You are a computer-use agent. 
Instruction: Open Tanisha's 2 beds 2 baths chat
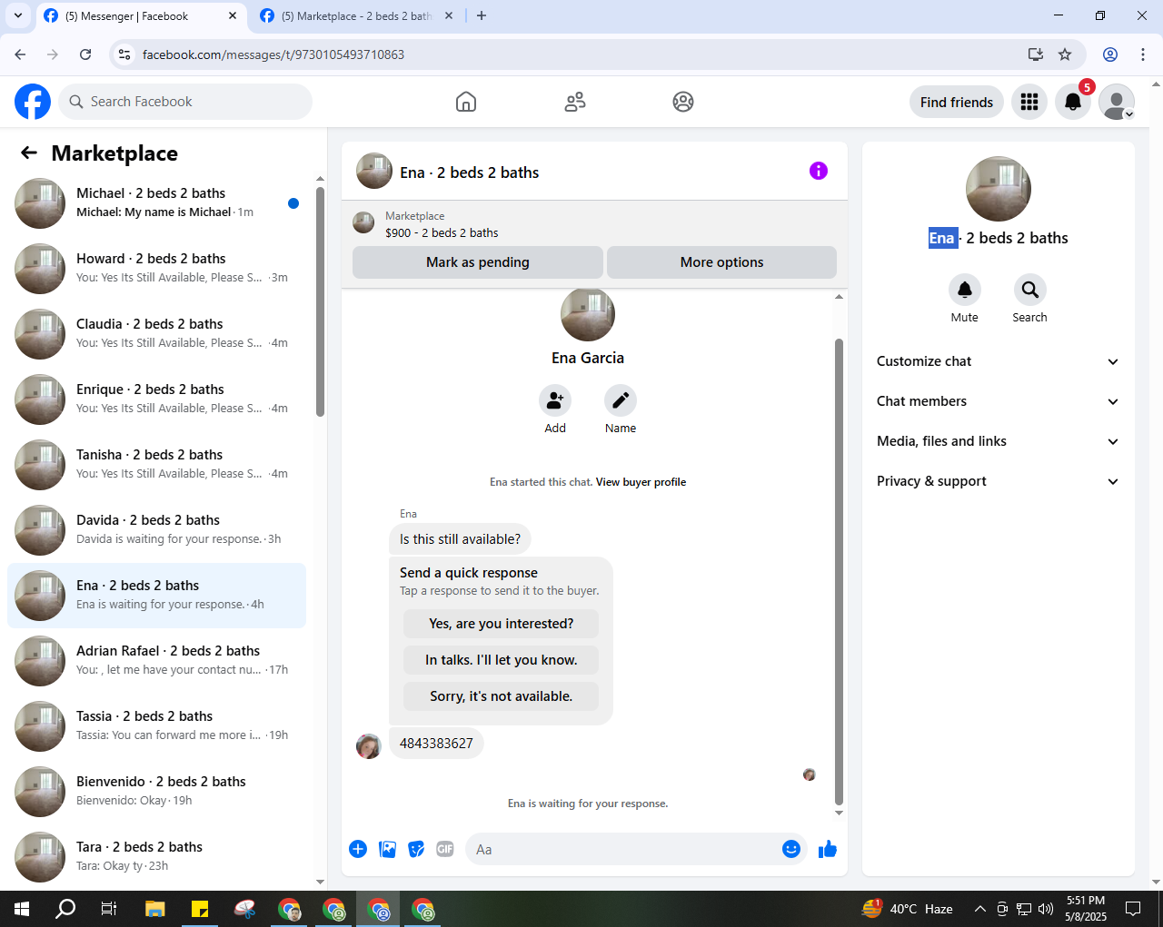click(x=156, y=465)
